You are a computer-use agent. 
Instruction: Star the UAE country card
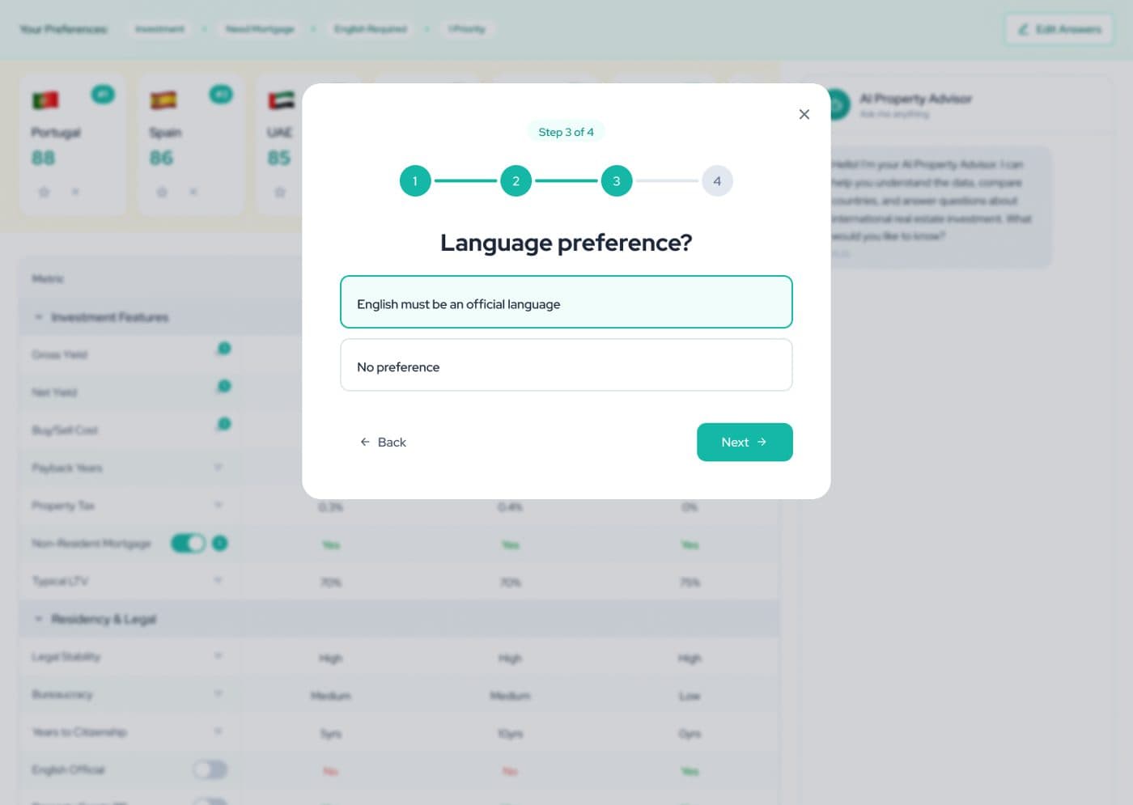(280, 192)
